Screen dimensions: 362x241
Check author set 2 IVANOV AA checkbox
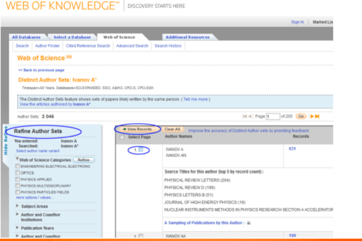click(141, 236)
